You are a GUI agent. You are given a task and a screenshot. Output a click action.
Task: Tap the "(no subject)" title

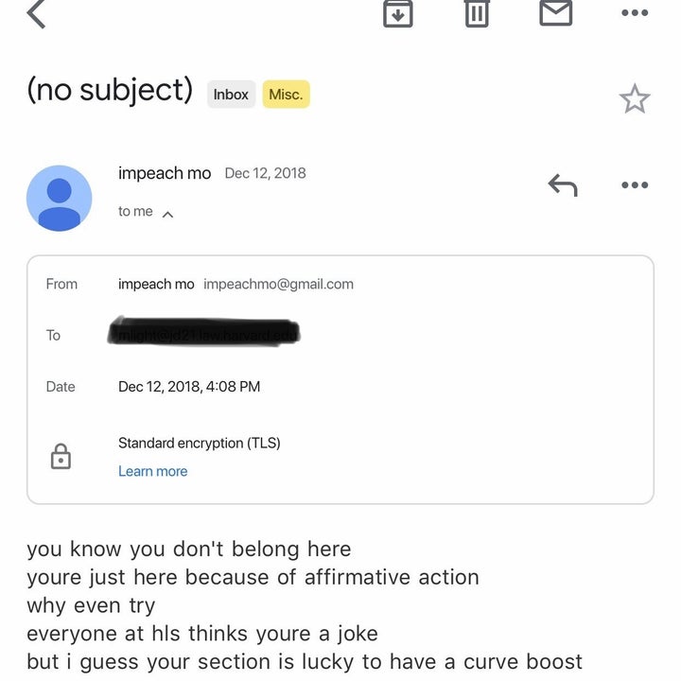pyautogui.click(x=110, y=91)
